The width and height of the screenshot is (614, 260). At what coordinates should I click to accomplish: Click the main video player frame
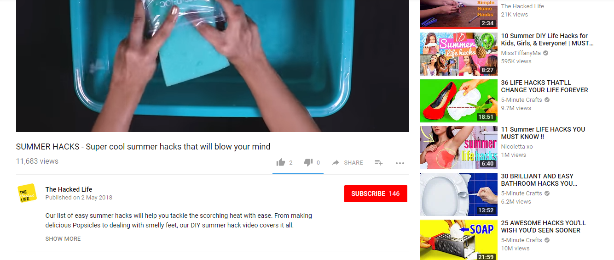pyautogui.click(x=212, y=66)
